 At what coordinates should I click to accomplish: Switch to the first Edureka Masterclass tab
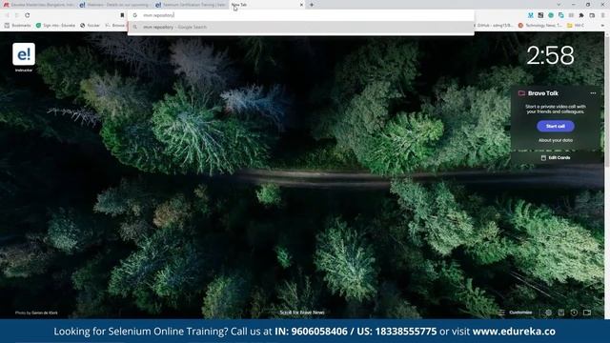(38, 5)
